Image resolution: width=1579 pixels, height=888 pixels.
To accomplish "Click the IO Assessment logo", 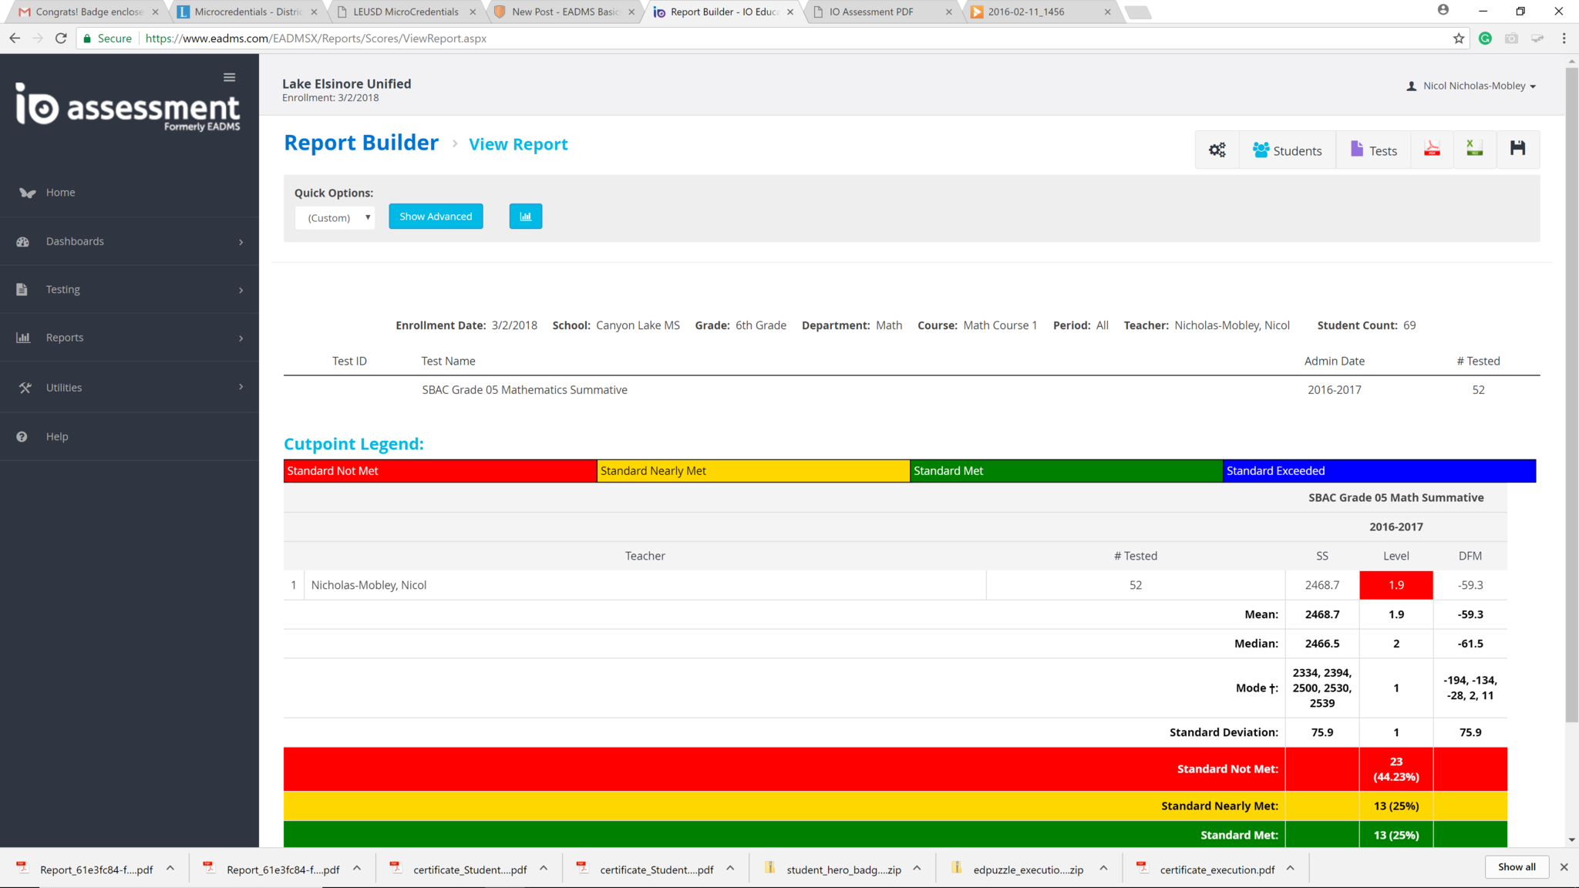I will click(128, 107).
